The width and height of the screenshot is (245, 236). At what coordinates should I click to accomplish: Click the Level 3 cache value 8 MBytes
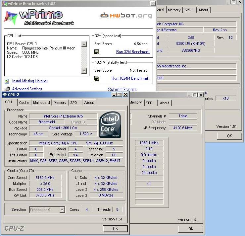pos(106,195)
